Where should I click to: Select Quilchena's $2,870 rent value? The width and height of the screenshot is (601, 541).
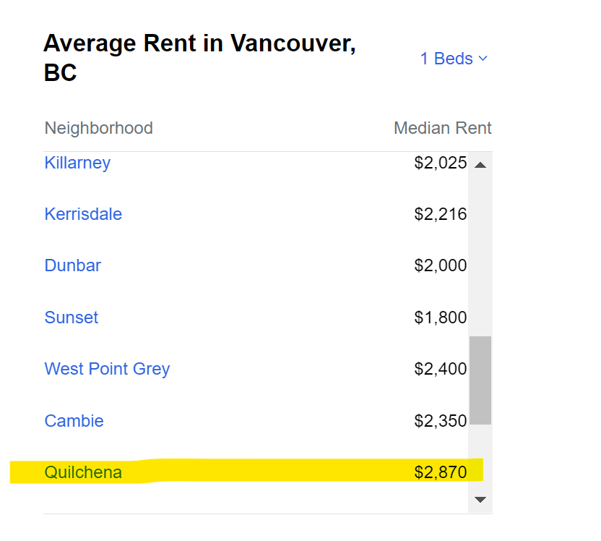click(x=441, y=472)
